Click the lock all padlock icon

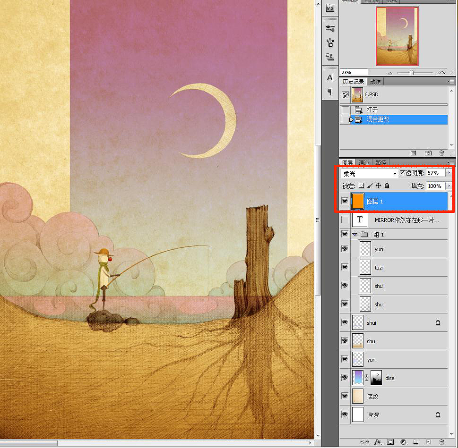click(387, 186)
